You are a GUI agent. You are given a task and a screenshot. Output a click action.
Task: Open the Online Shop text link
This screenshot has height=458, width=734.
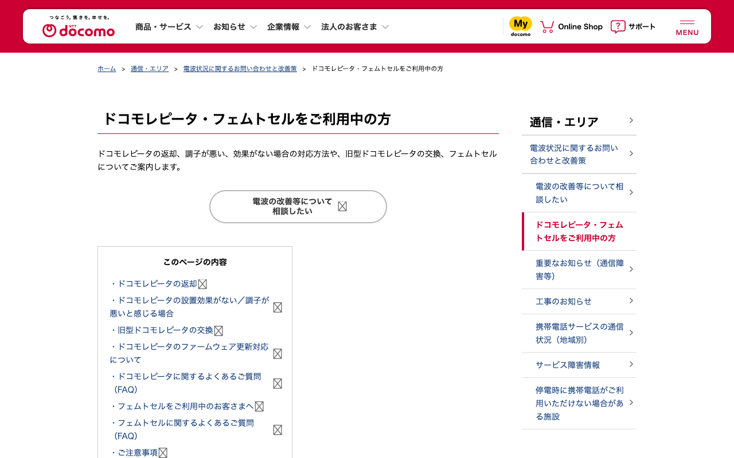(x=580, y=26)
